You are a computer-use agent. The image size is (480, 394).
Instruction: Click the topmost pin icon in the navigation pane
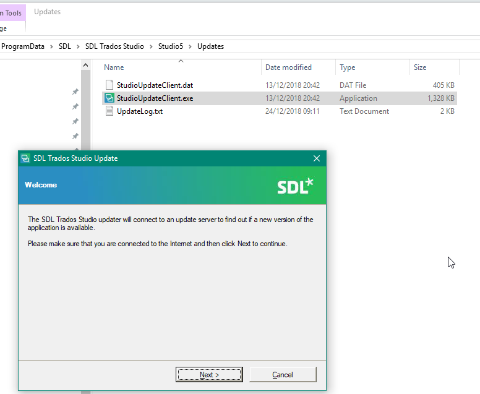75,92
